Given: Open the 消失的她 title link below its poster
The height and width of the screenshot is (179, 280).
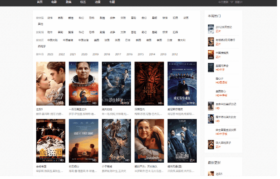Looking at the screenshot, I should 108,110.
